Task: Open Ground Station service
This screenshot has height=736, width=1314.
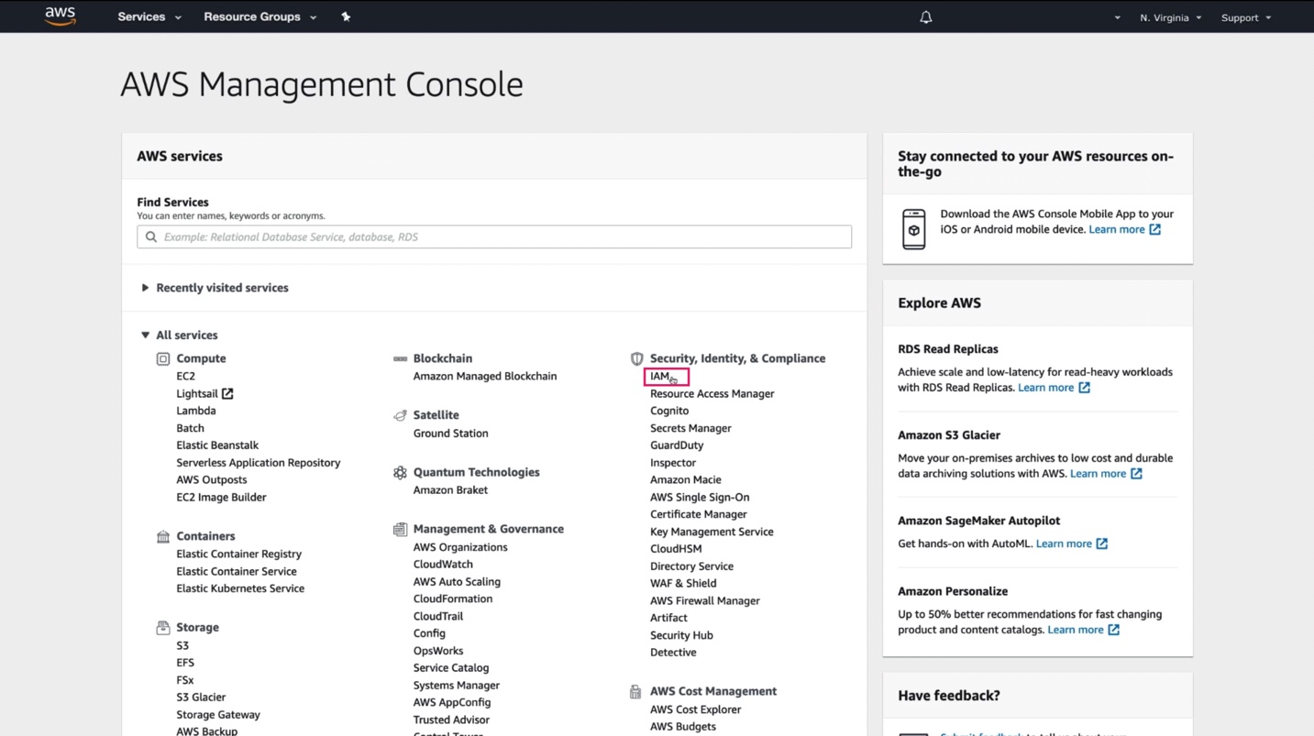Action: point(451,434)
